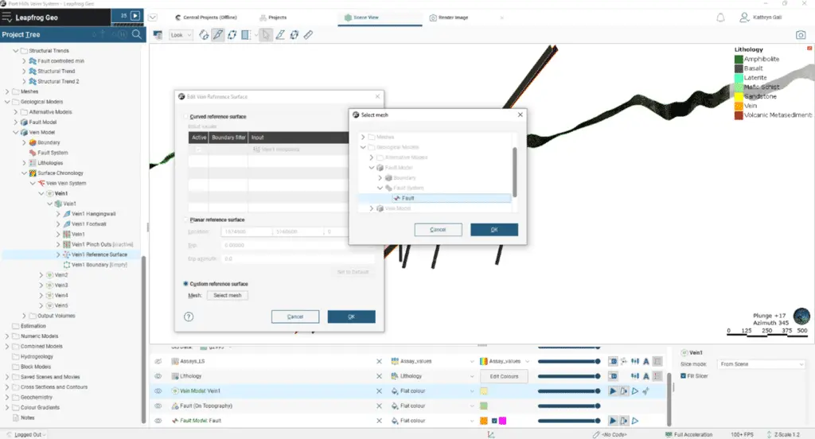Toggle visibility eye for Fault Model: Fault

pyautogui.click(x=158, y=421)
